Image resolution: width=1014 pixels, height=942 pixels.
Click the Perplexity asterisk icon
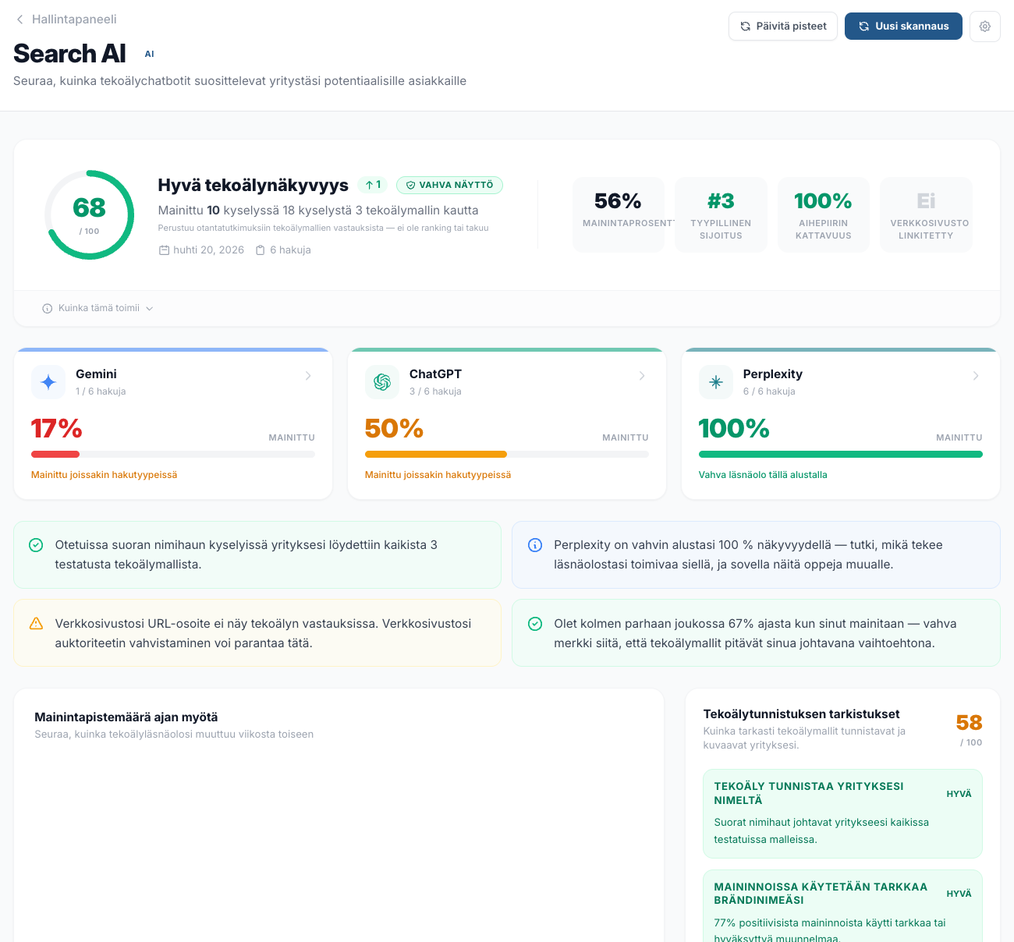(716, 382)
